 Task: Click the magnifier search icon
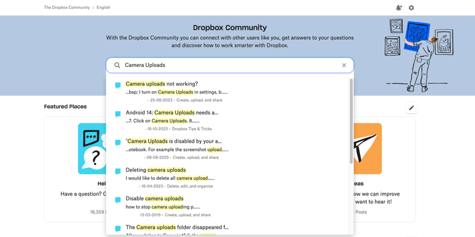[x=117, y=65]
